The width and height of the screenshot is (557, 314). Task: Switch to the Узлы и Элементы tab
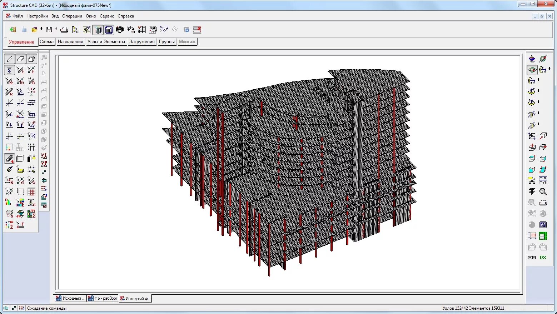(106, 42)
